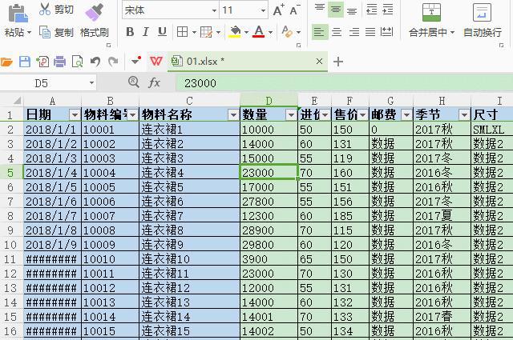Align text left
This screenshot has width=513, height=340.
[x=320, y=32]
